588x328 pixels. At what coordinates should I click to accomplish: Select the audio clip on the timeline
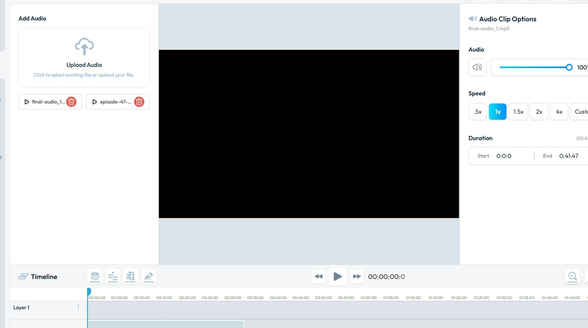point(166,324)
